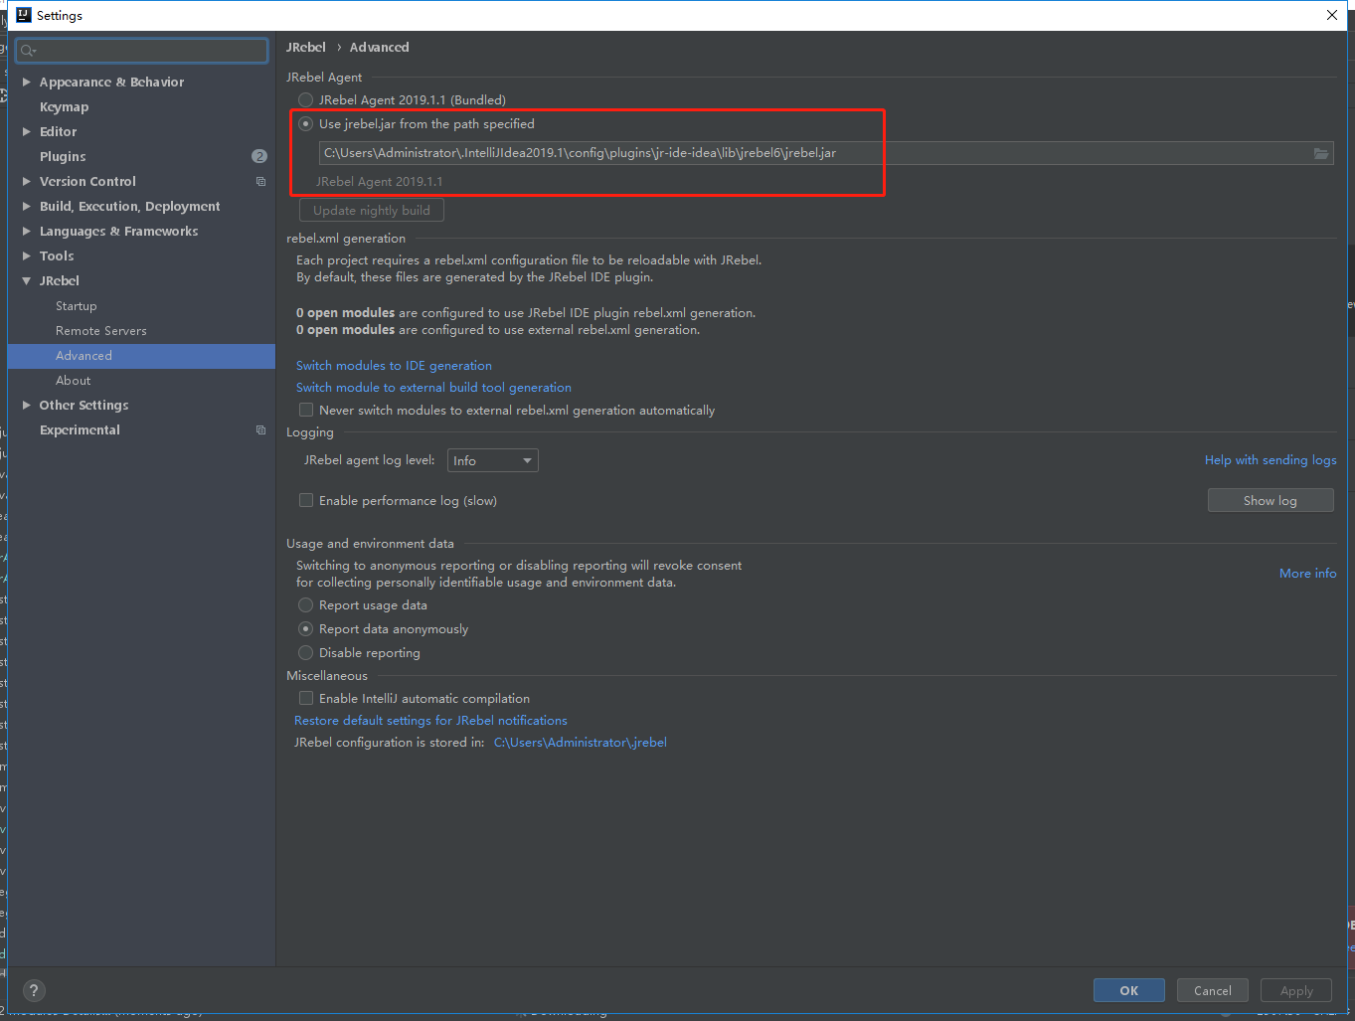This screenshot has width=1355, height=1021.
Task: Click the Plugins update count badge
Action: tap(259, 156)
